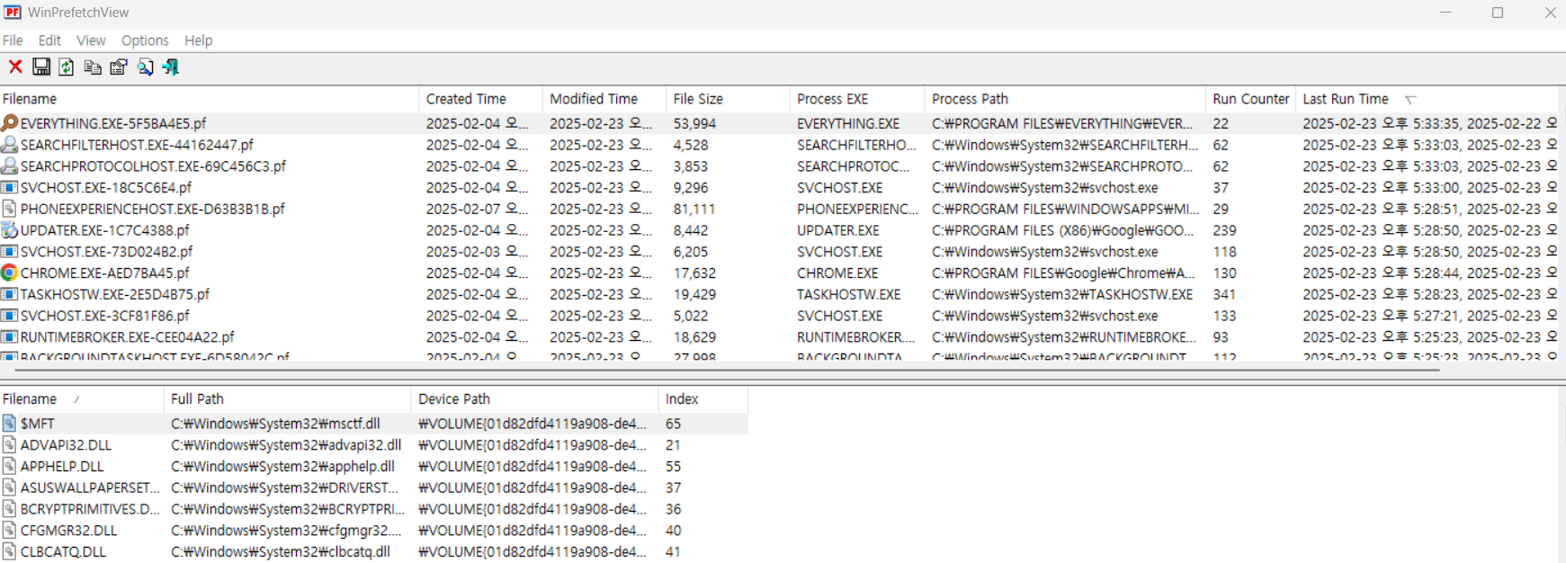Screen dimensions: 1566x563
Task: Sort lower pane by Device Path header
Action: pyautogui.click(x=534, y=399)
